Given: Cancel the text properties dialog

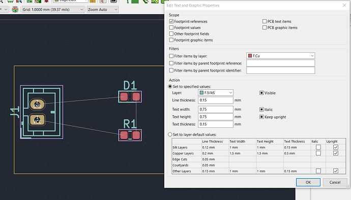Looking at the screenshot, I should click(335, 182).
